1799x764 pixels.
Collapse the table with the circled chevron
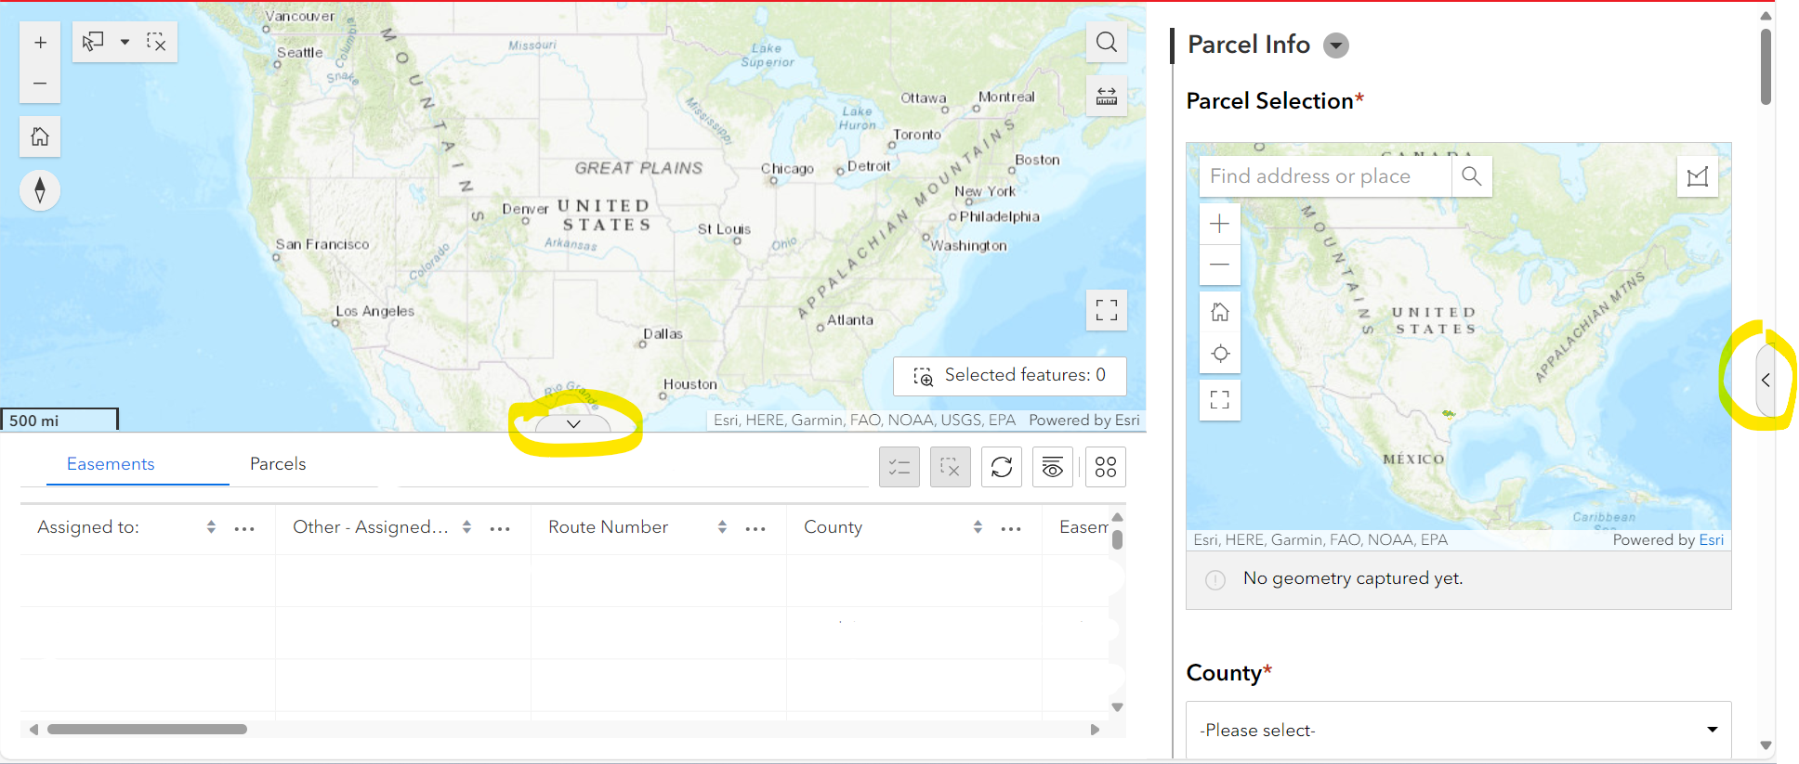[574, 423]
